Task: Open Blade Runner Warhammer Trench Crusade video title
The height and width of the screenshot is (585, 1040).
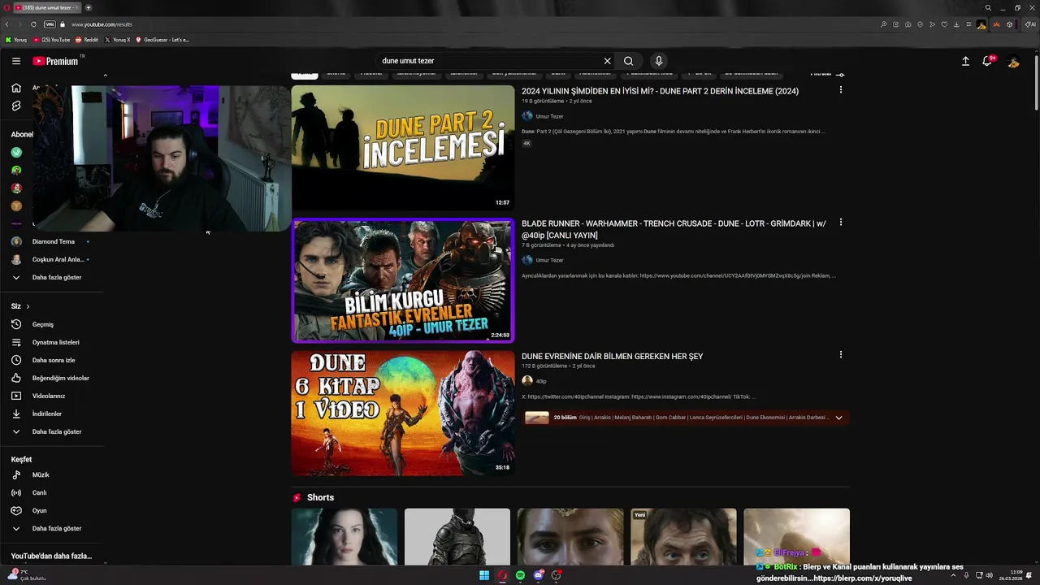Action: (x=674, y=229)
